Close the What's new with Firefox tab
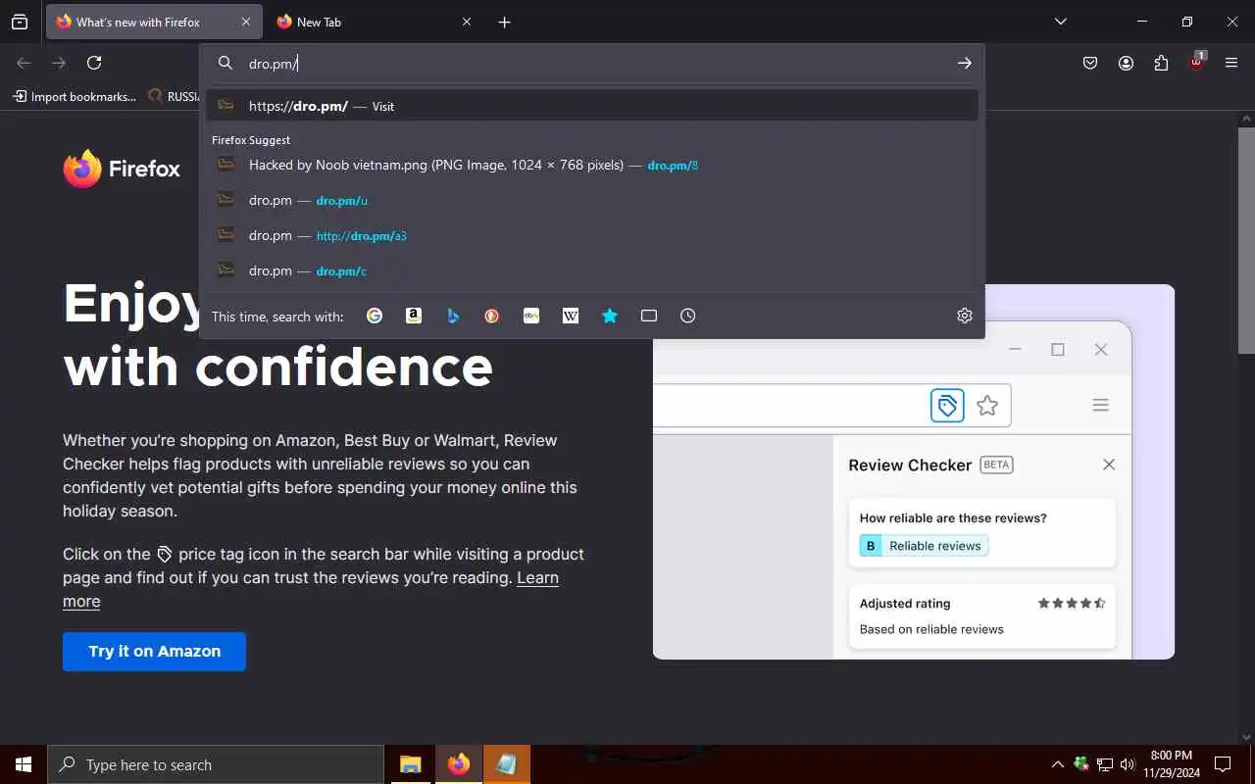The image size is (1255, 784). pyautogui.click(x=245, y=22)
